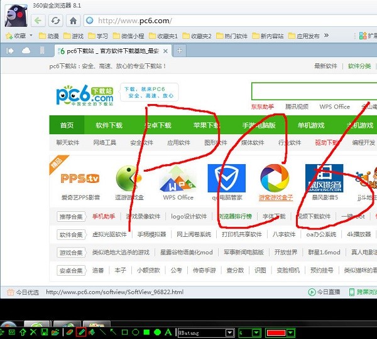Viewport: 377px width, 339px height.
Task: Select the filled rectangle tool
Action: tap(146, 332)
